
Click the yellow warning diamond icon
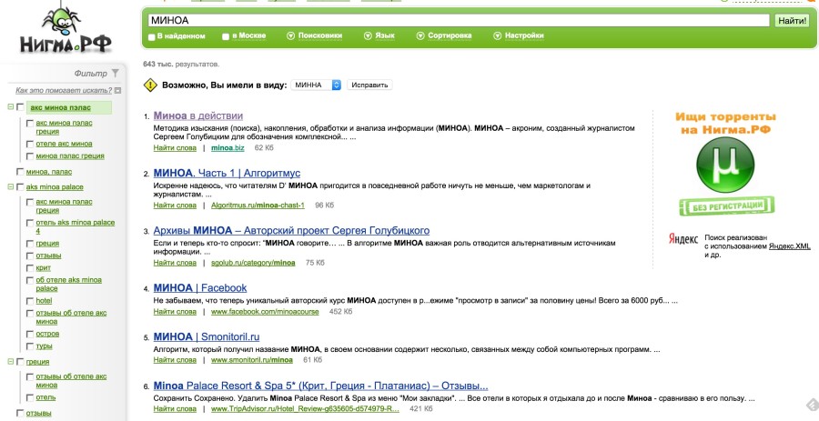[x=150, y=85]
